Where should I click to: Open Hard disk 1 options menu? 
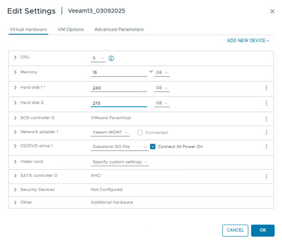point(266,88)
